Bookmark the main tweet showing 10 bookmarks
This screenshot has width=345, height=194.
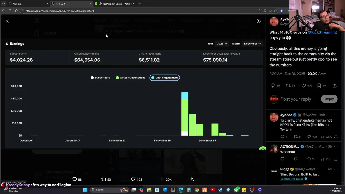pos(321,85)
